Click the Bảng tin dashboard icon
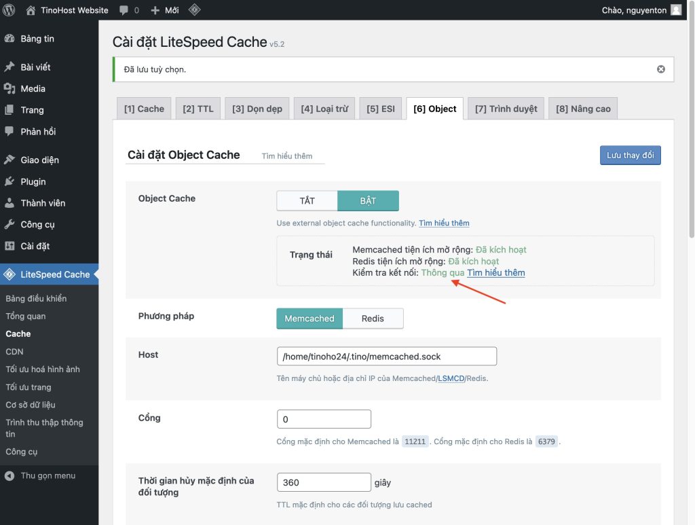695x525 pixels. click(x=10, y=39)
